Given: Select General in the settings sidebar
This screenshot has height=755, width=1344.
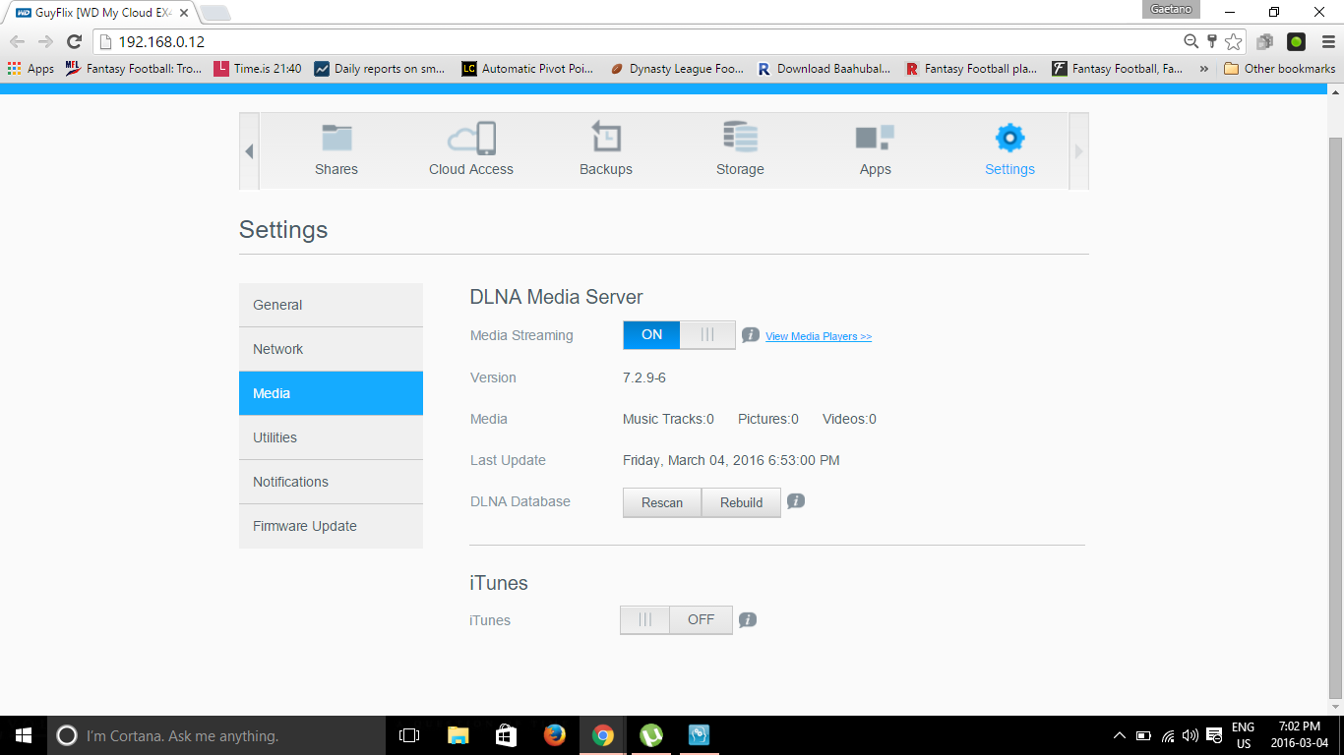Looking at the screenshot, I should (x=331, y=305).
